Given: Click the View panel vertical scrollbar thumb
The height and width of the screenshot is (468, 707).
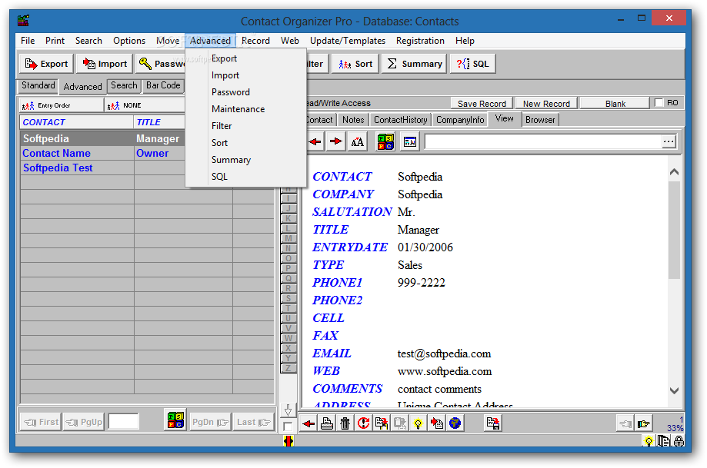Looking at the screenshot, I should pyautogui.click(x=674, y=231).
